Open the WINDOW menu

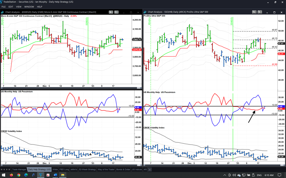tap(29, 7)
